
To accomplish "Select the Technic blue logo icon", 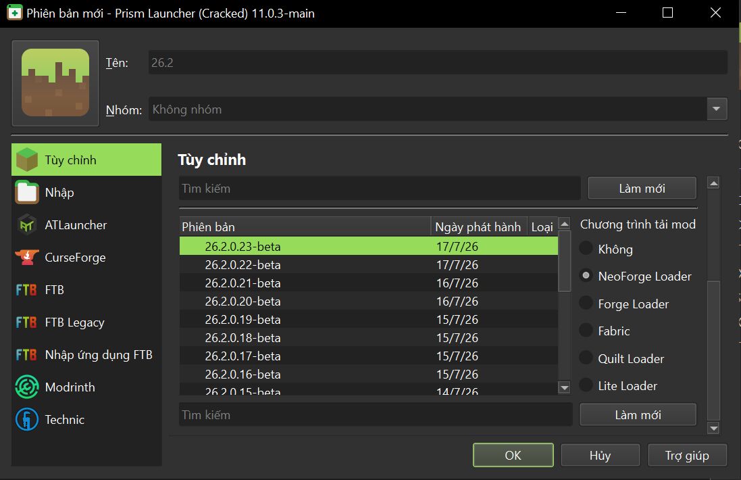I will [x=27, y=419].
